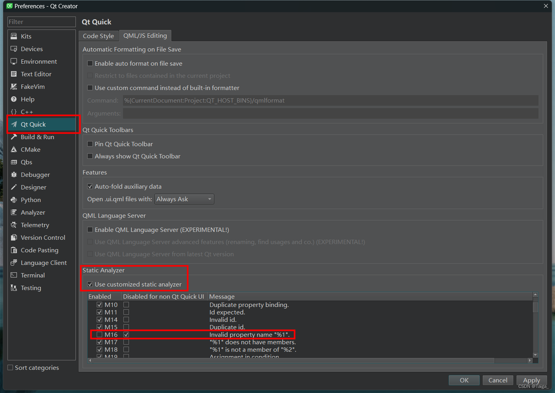Switch to the Code Style tab

[98, 36]
